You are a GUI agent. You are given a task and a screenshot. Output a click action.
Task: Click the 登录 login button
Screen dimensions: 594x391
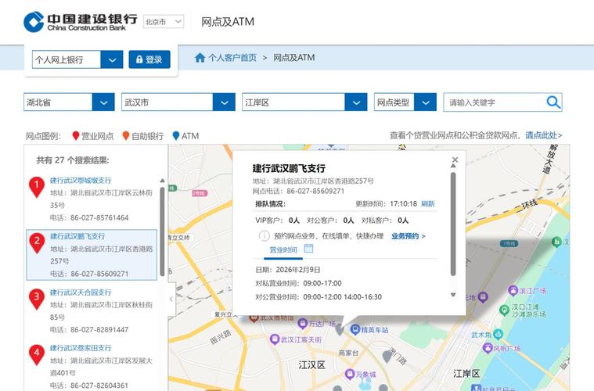click(149, 59)
